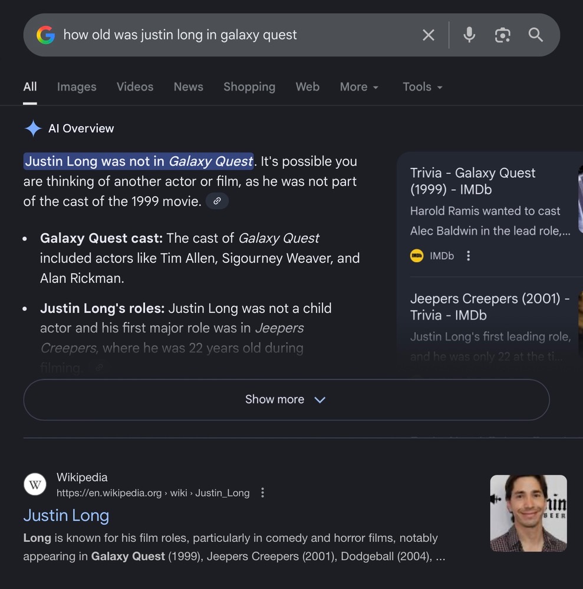Viewport: 583px width, 589px height.
Task: Open the Tools dropdown
Action: point(422,87)
